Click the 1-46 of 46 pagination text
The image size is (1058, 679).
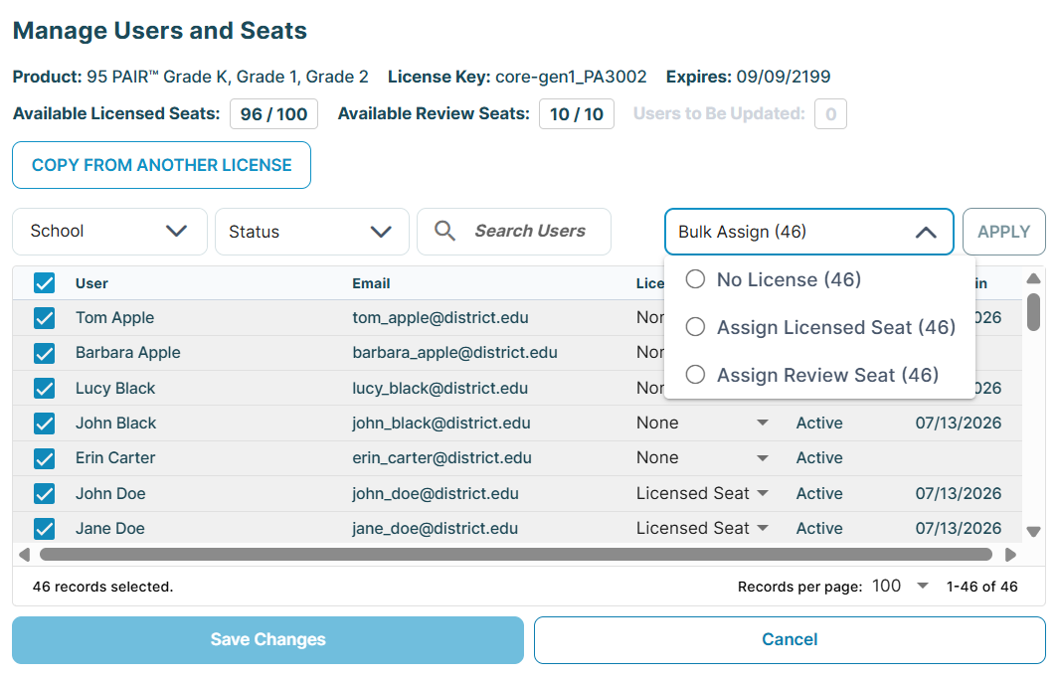coord(981,587)
